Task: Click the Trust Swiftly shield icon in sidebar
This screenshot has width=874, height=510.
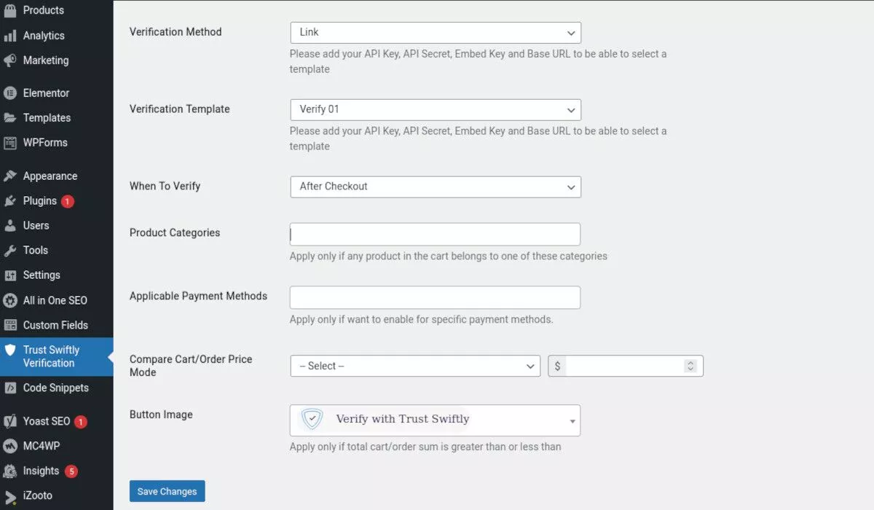Action: (x=10, y=350)
